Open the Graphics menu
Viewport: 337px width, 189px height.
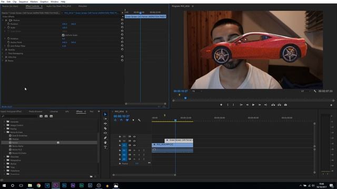44,2
